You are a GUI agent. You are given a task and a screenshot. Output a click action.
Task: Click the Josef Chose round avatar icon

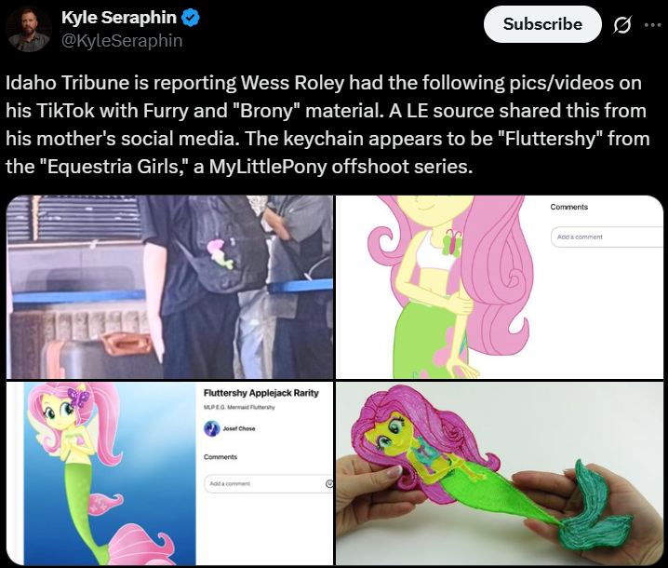pos(212,428)
